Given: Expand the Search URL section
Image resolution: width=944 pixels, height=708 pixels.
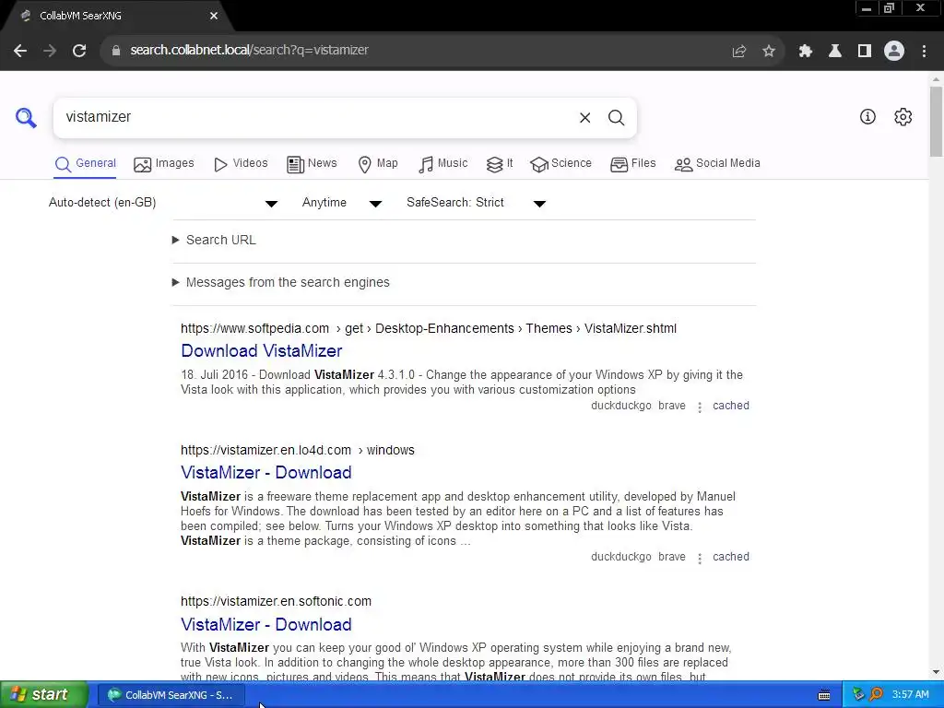Looking at the screenshot, I should (x=214, y=241).
